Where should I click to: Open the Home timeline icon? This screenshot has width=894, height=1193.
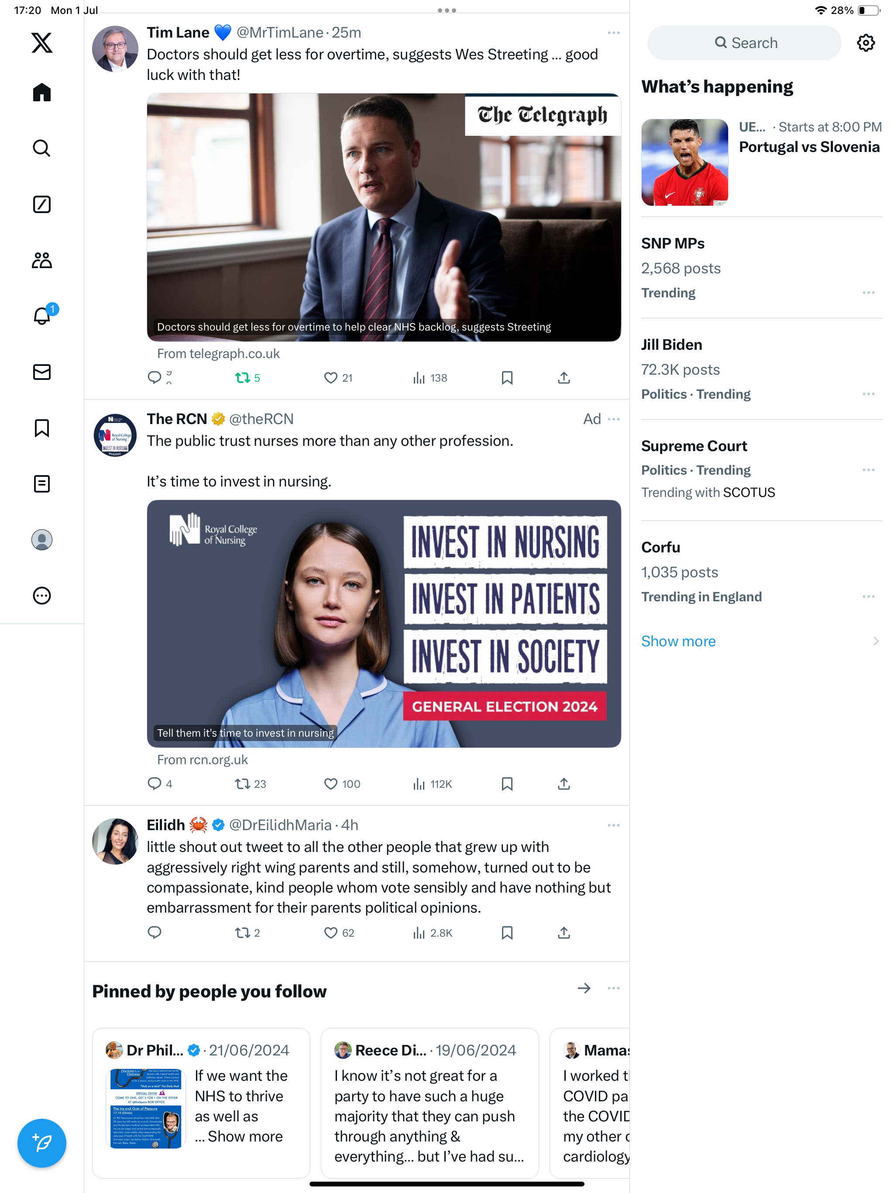tap(41, 93)
